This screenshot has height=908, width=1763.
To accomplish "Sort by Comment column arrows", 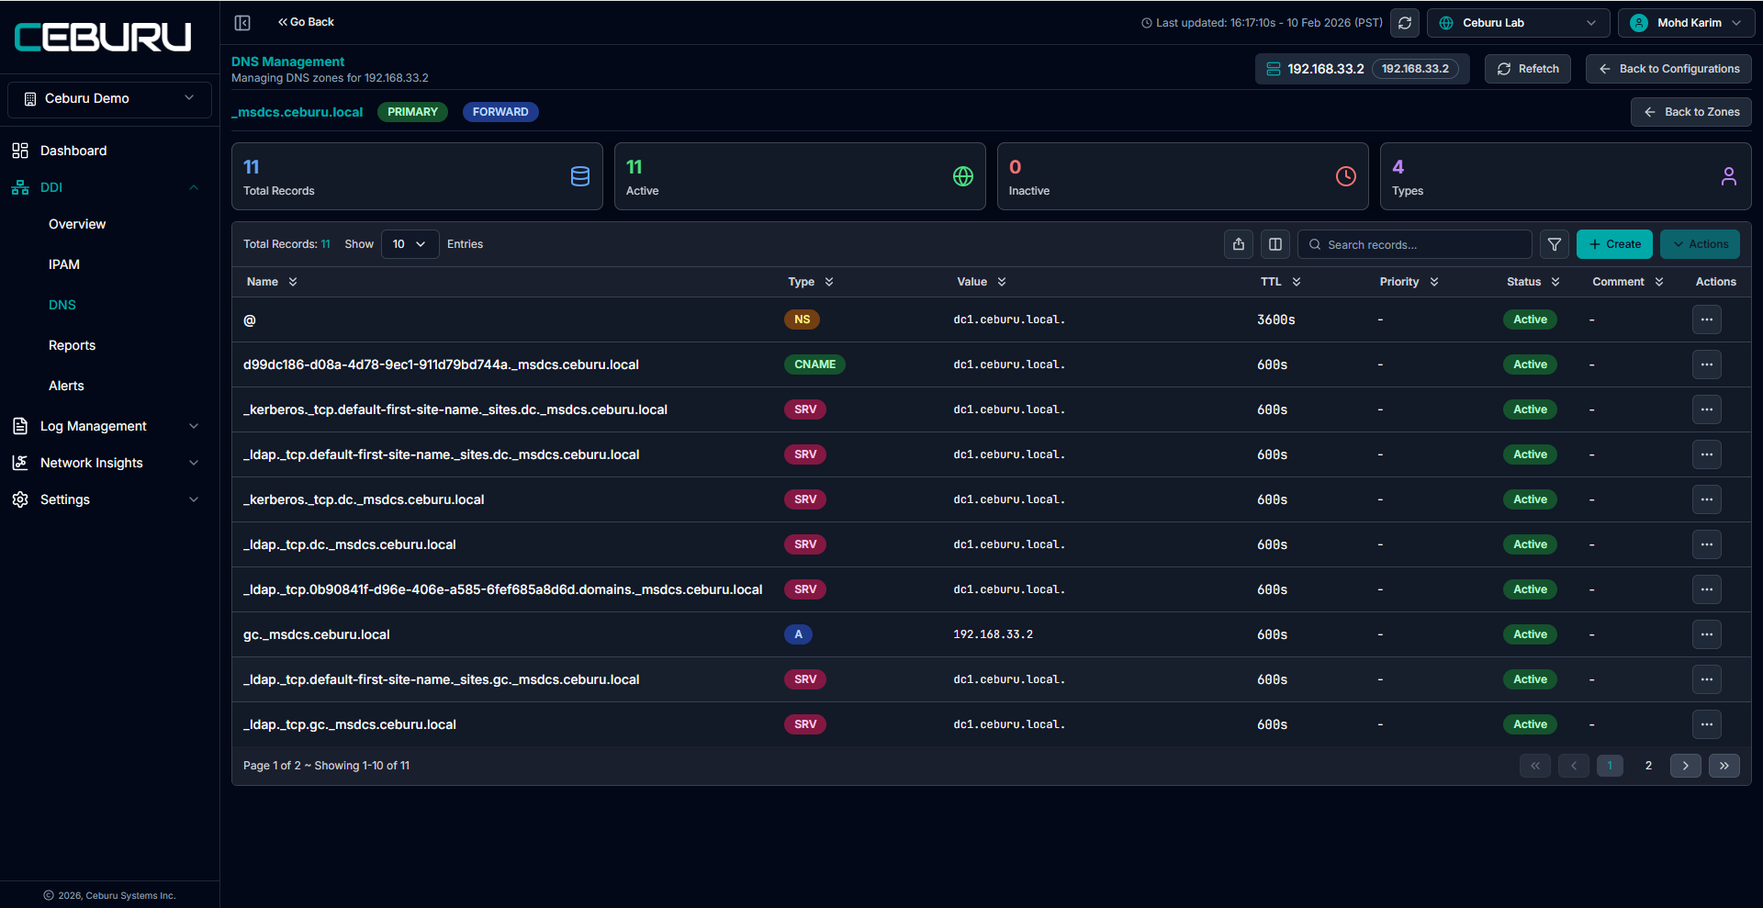I will (x=1659, y=282).
